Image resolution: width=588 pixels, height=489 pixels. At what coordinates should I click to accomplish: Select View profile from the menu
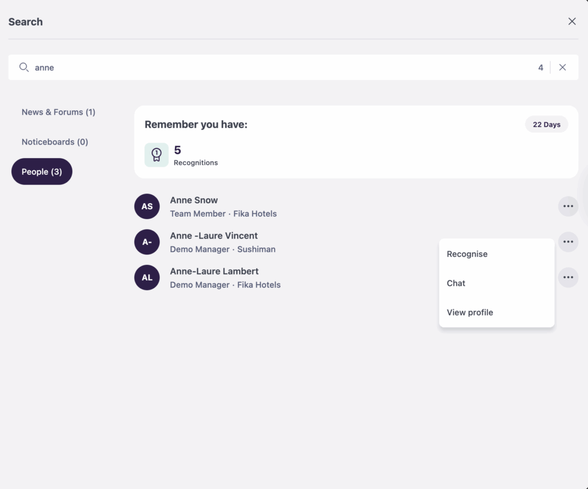[470, 313]
